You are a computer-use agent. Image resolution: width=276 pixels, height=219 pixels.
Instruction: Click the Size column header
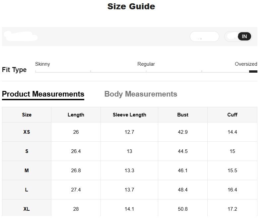(x=27, y=115)
